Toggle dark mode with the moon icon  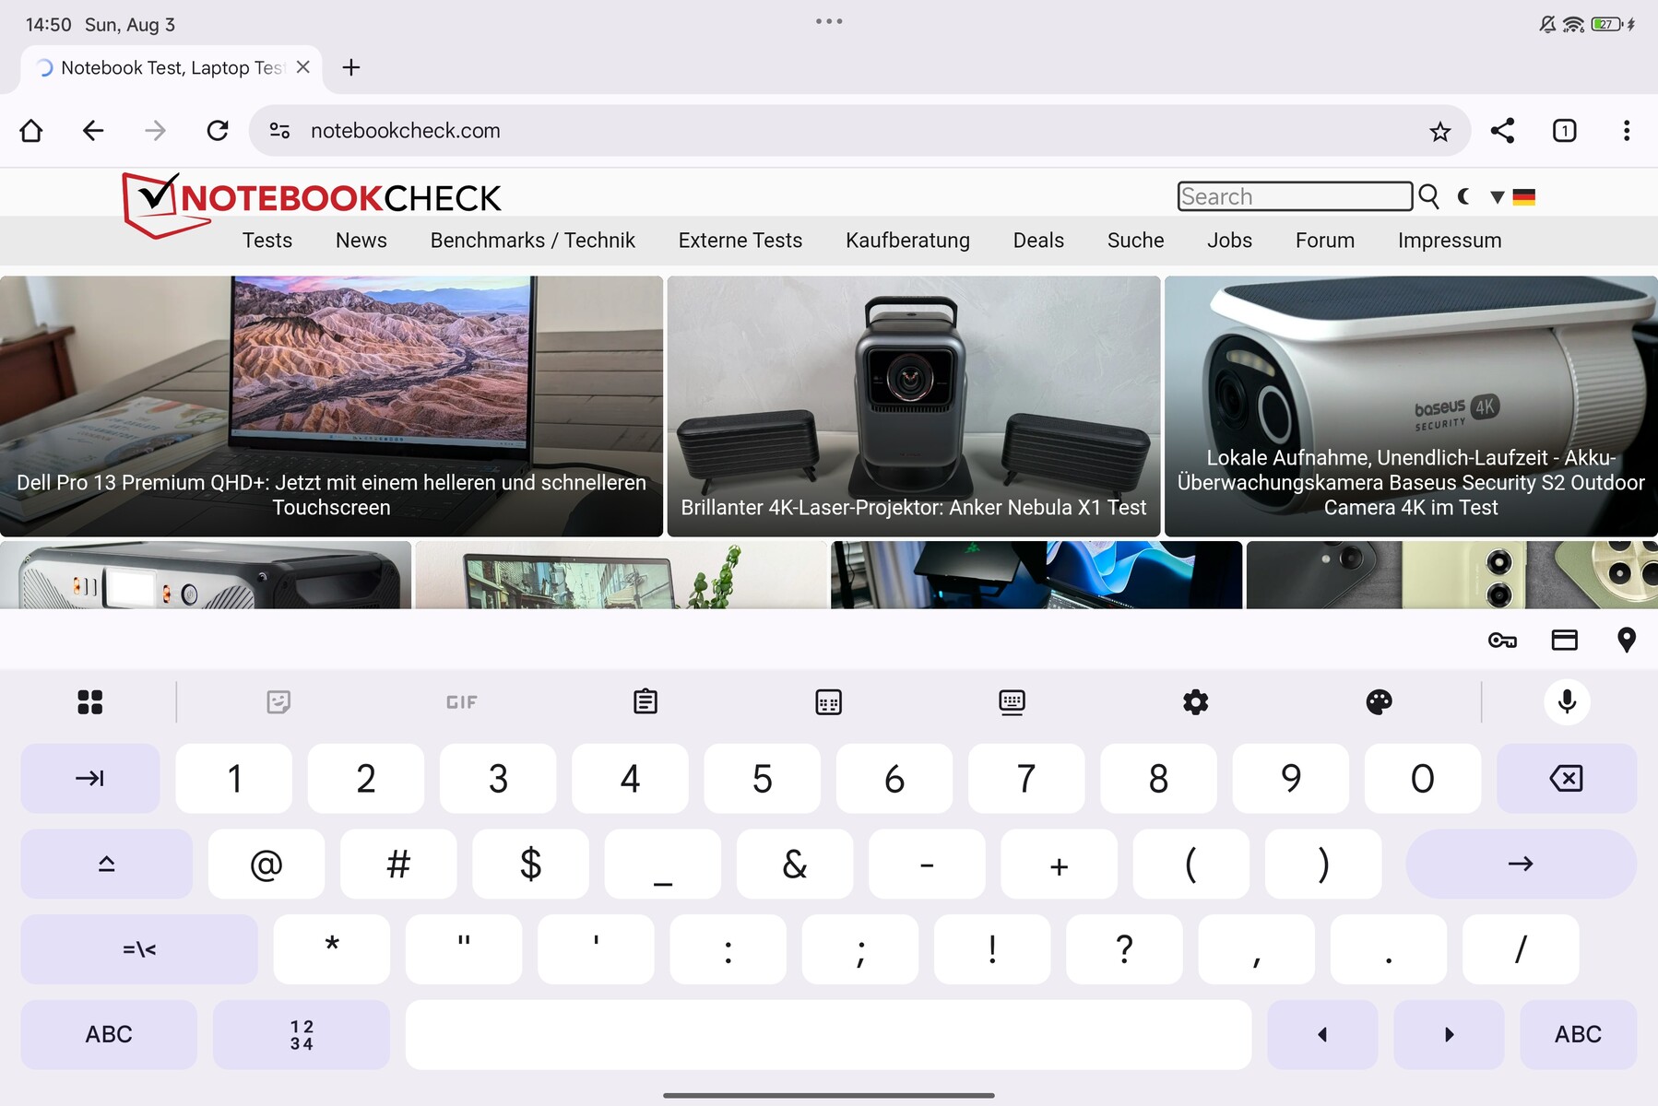[x=1464, y=196]
